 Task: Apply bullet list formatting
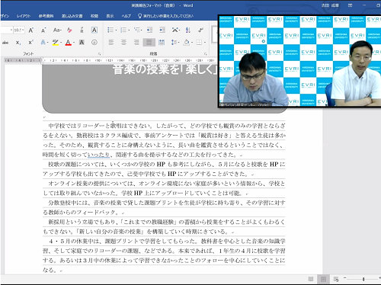tap(110, 30)
